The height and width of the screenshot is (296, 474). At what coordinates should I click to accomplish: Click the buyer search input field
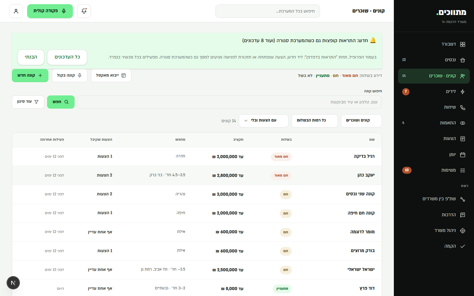230,102
